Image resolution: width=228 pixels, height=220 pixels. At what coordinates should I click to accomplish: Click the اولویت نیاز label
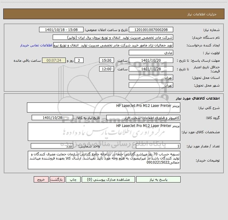click(211, 53)
